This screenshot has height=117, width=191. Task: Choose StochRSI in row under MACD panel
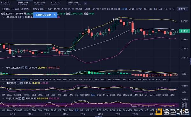(117, 80)
